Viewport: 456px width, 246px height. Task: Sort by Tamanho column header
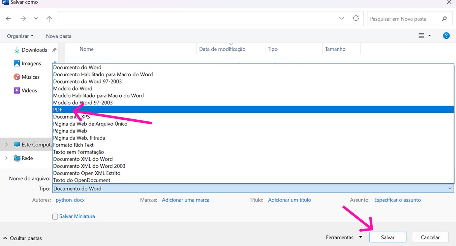pos(335,49)
